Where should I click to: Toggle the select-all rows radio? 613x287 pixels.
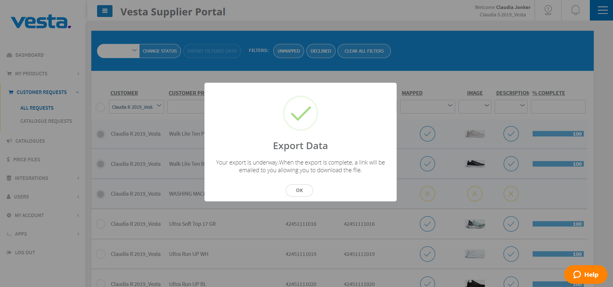100,107
